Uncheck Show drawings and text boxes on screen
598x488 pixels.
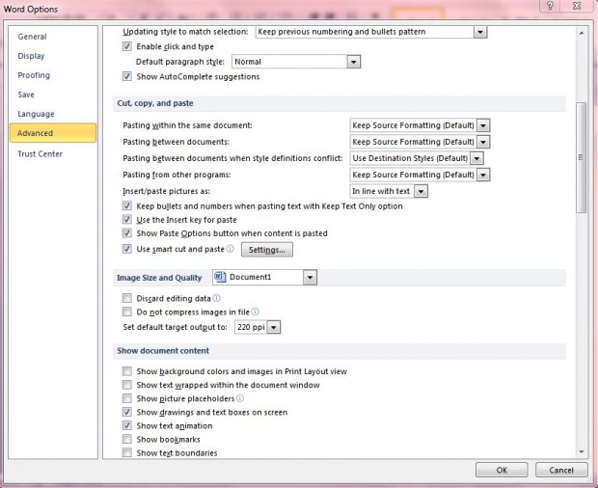click(127, 412)
